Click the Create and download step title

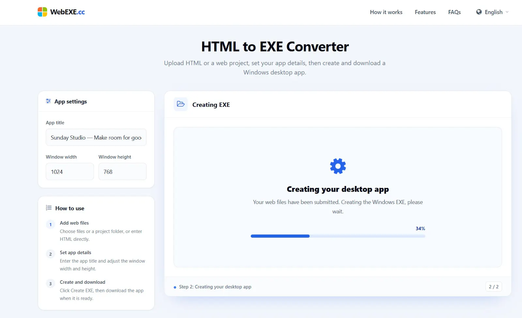[83, 282]
